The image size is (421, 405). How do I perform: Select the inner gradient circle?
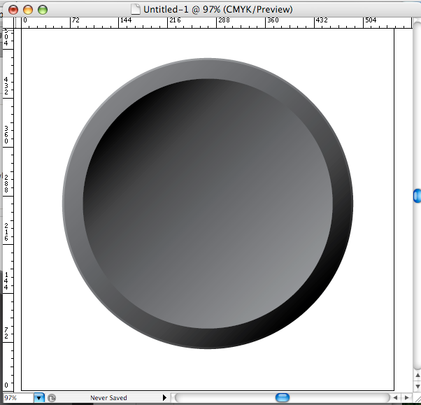[x=208, y=204]
